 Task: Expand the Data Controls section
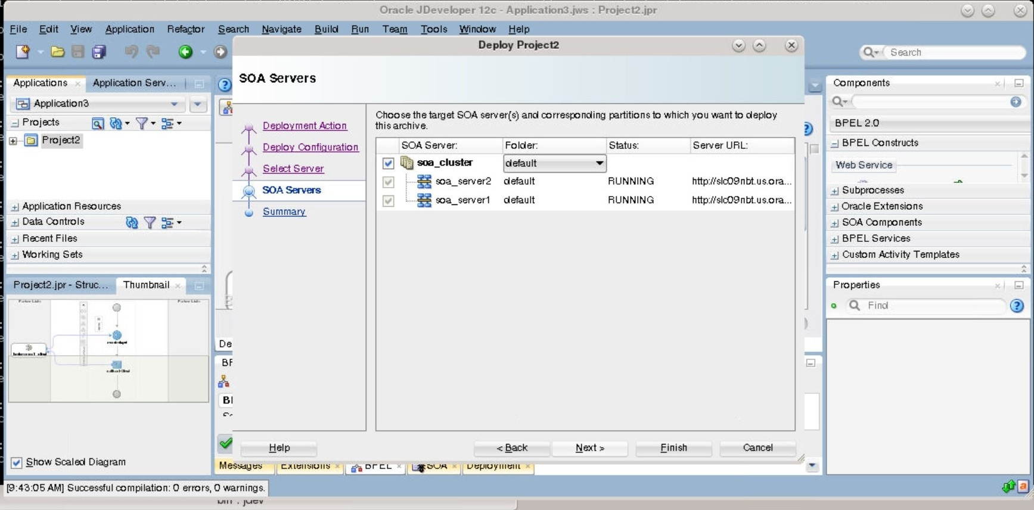[x=15, y=222]
